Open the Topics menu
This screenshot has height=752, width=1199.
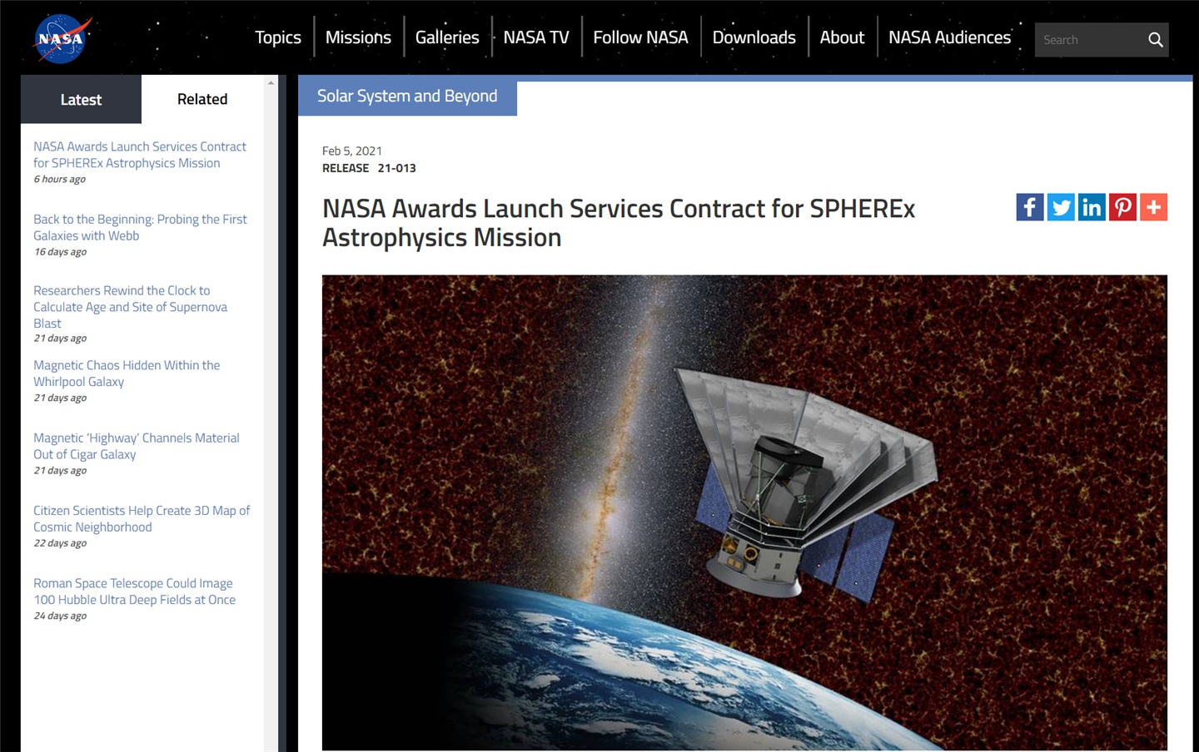(x=278, y=37)
